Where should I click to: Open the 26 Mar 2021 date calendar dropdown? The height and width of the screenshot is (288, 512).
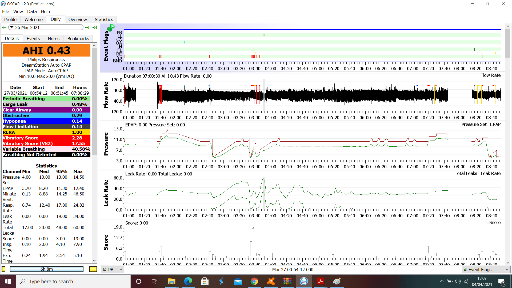tap(46, 27)
